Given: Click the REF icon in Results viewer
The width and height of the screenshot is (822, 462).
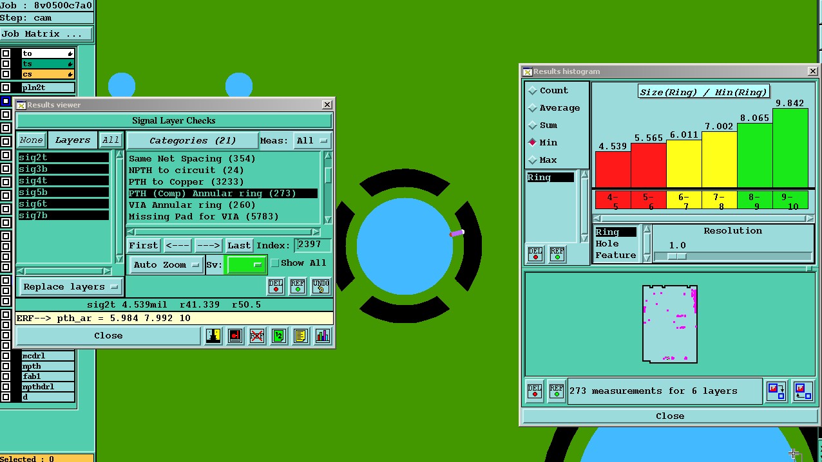Looking at the screenshot, I should (298, 286).
